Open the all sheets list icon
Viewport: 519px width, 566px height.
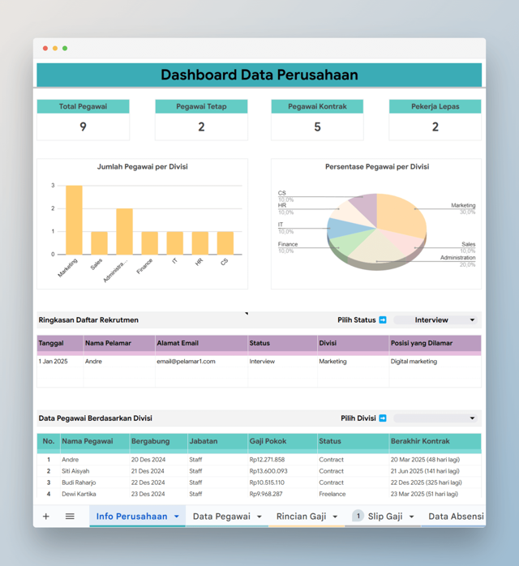70,517
